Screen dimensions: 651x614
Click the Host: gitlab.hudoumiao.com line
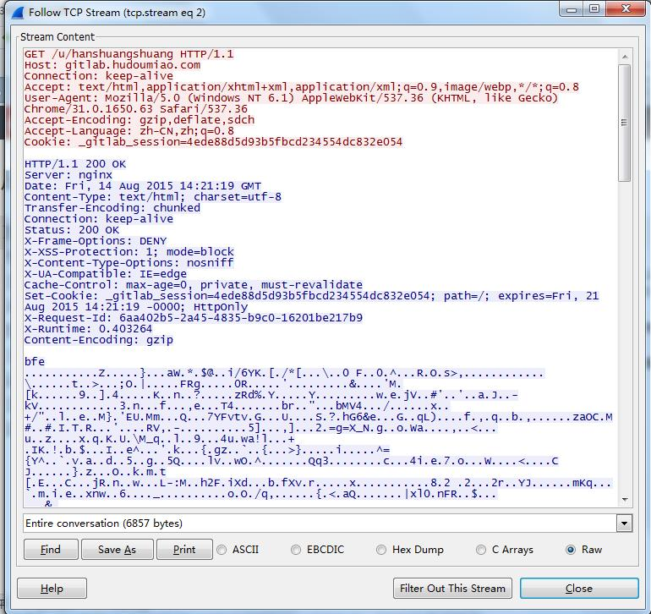[x=112, y=65]
